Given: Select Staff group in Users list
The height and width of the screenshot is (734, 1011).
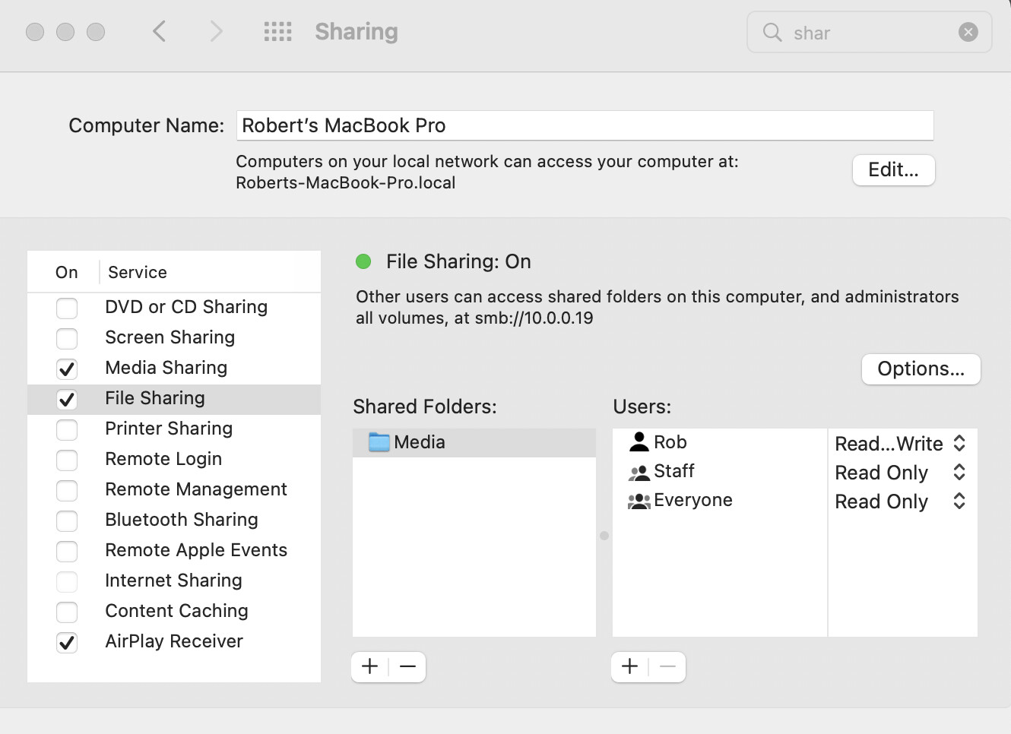Looking at the screenshot, I should [720, 471].
